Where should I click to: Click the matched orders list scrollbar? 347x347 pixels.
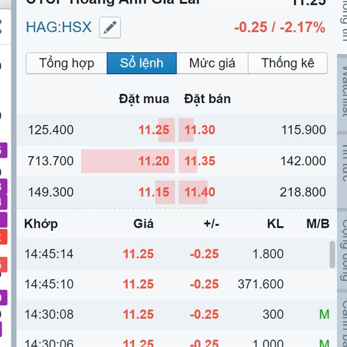click(x=332, y=254)
